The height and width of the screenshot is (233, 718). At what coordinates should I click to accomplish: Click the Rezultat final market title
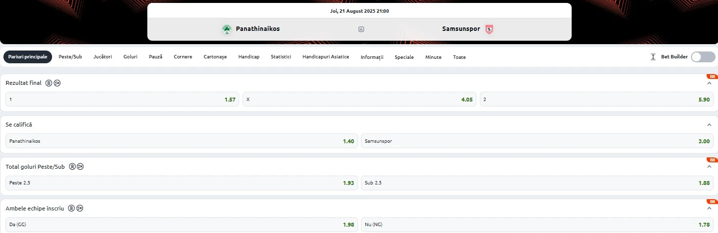[24, 83]
